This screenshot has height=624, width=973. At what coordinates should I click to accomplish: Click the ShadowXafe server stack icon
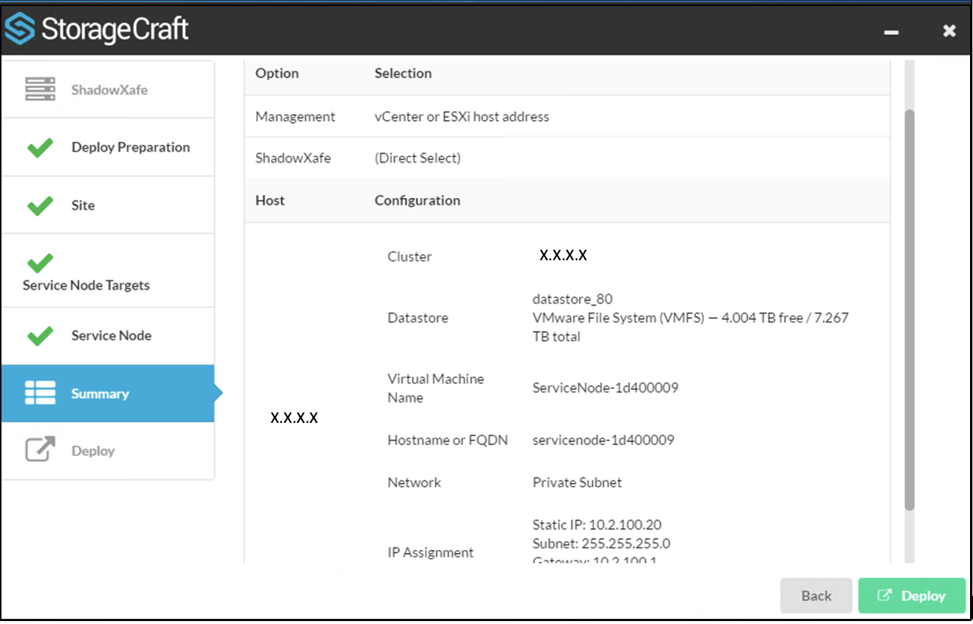click(x=41, y=89)
